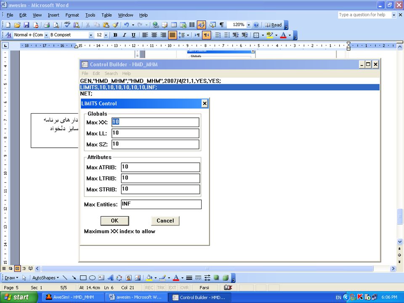Select the Format Painter brush
Screen dimensions: 404x303
click(x=115, y=25)
